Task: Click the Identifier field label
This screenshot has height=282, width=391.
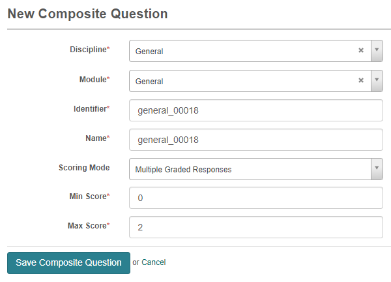Action: (89, 108)
